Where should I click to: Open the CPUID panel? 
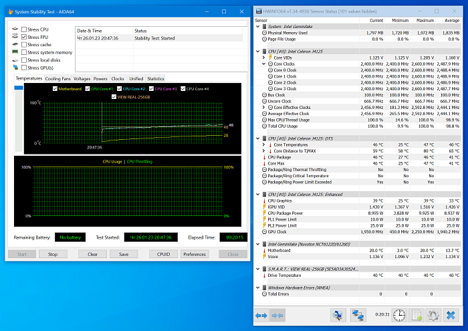click(163, 254)
